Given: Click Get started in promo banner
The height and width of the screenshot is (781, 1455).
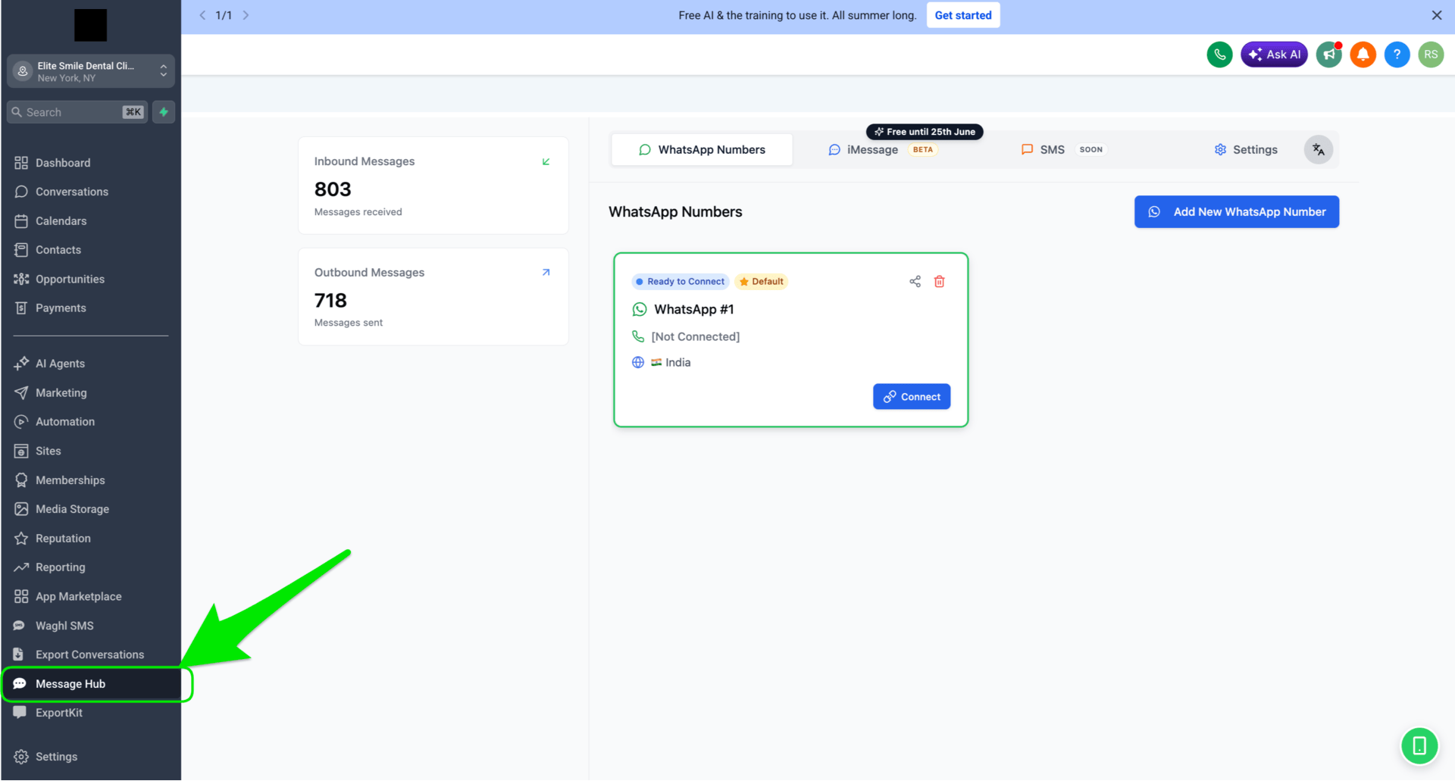Looking at the screenshot, I should point(963,15).
